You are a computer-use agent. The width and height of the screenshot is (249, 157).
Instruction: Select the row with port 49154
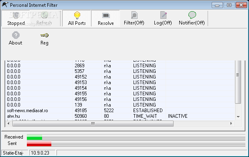pyautogui.click(x=120, y=88)
